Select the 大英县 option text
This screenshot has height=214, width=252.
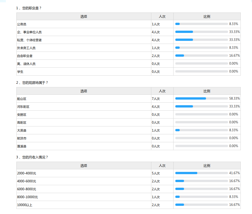pos(22,130)
